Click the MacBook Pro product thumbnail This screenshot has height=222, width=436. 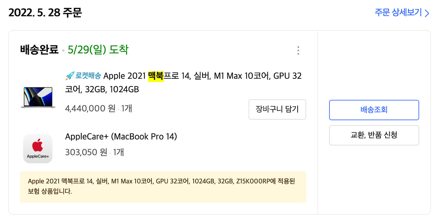click(38, 97)
